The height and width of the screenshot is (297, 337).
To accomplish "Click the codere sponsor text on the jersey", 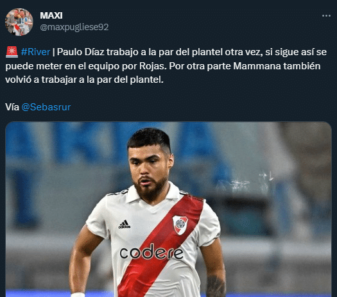I will coord(151,251).
